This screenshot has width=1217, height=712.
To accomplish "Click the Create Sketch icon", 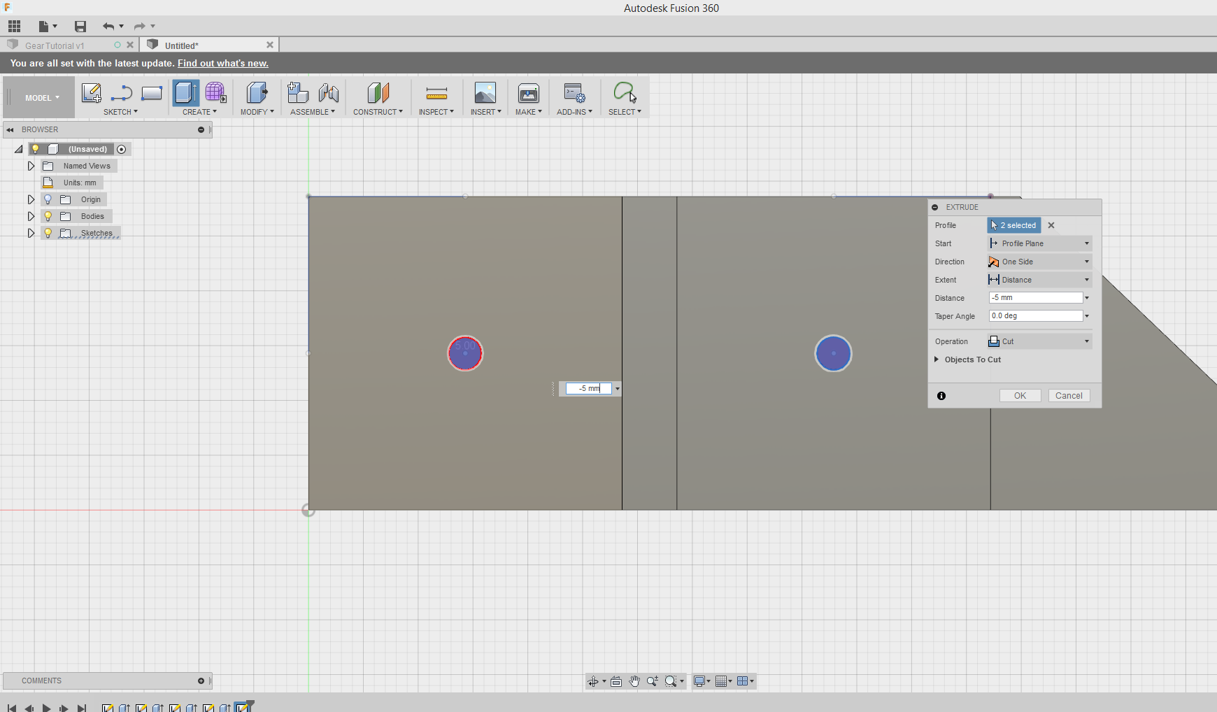I will (91, 93).
